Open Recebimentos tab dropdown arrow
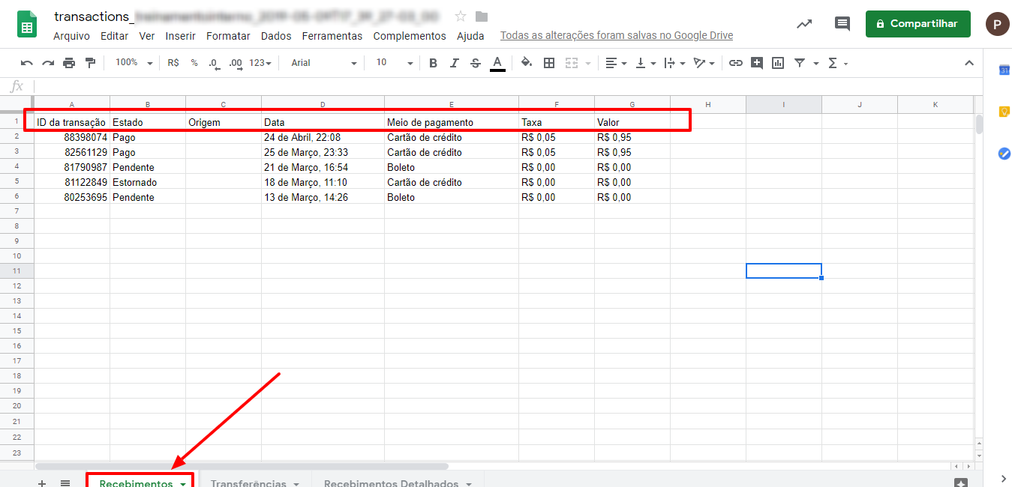This screenshot has width=1012, height=487. (x=183, y=484)
